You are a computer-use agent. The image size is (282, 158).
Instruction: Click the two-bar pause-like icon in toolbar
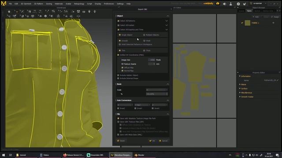pyautogui.click(x=84, y=12)
